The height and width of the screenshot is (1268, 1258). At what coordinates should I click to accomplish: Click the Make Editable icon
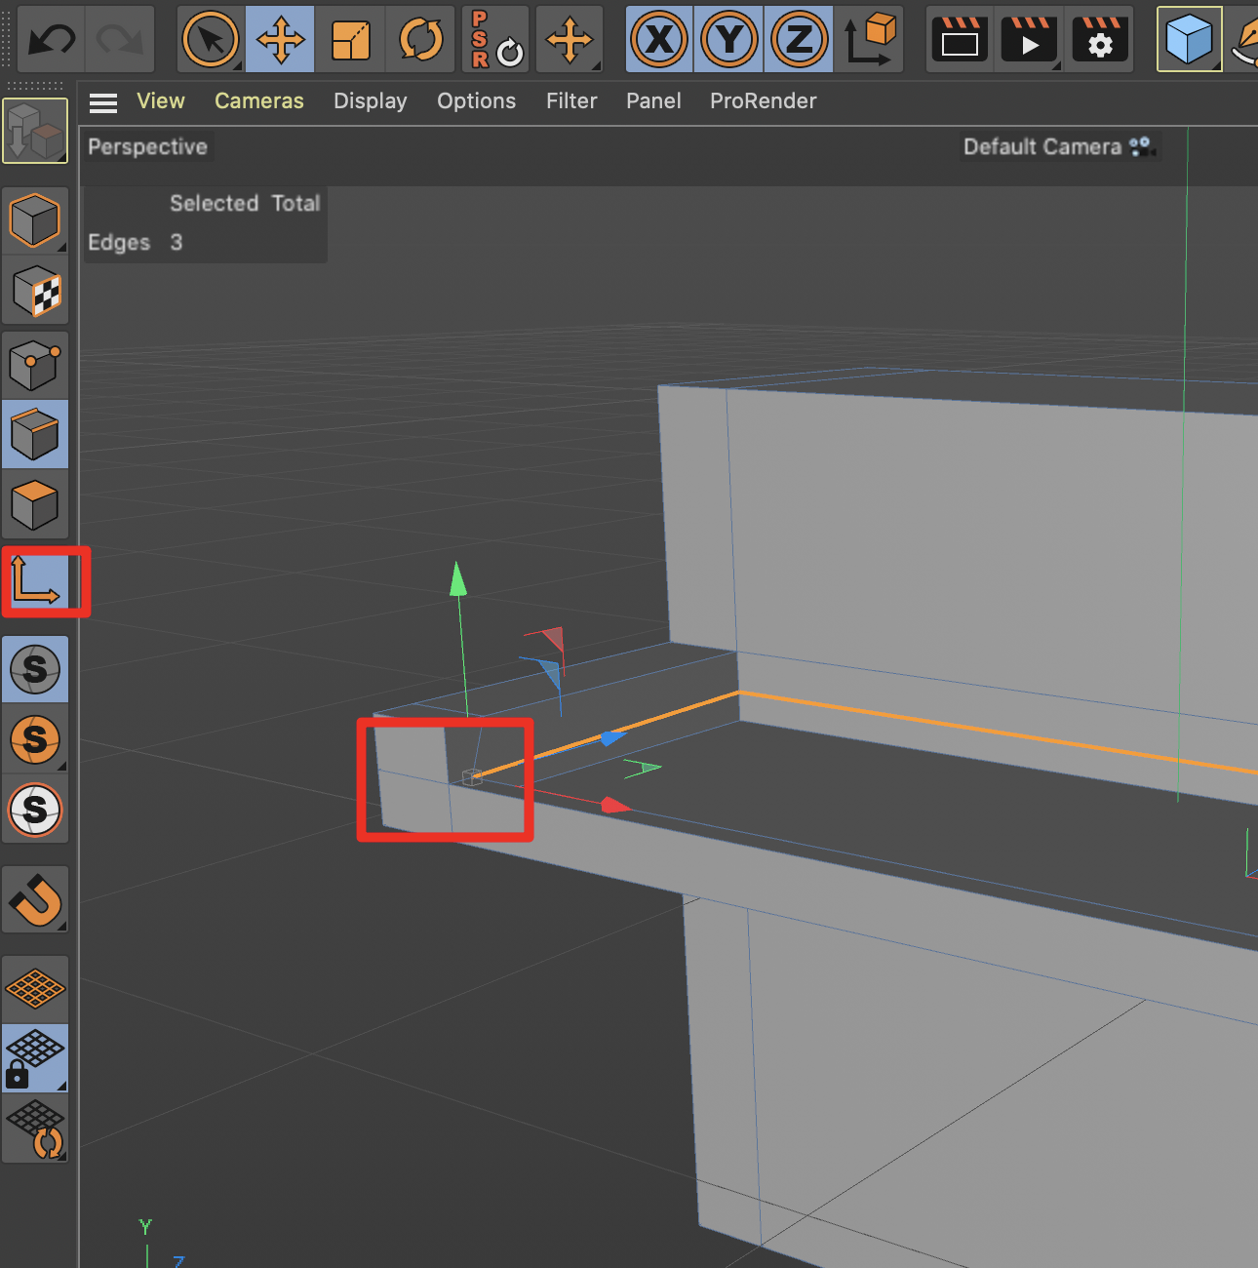[35, 131]
